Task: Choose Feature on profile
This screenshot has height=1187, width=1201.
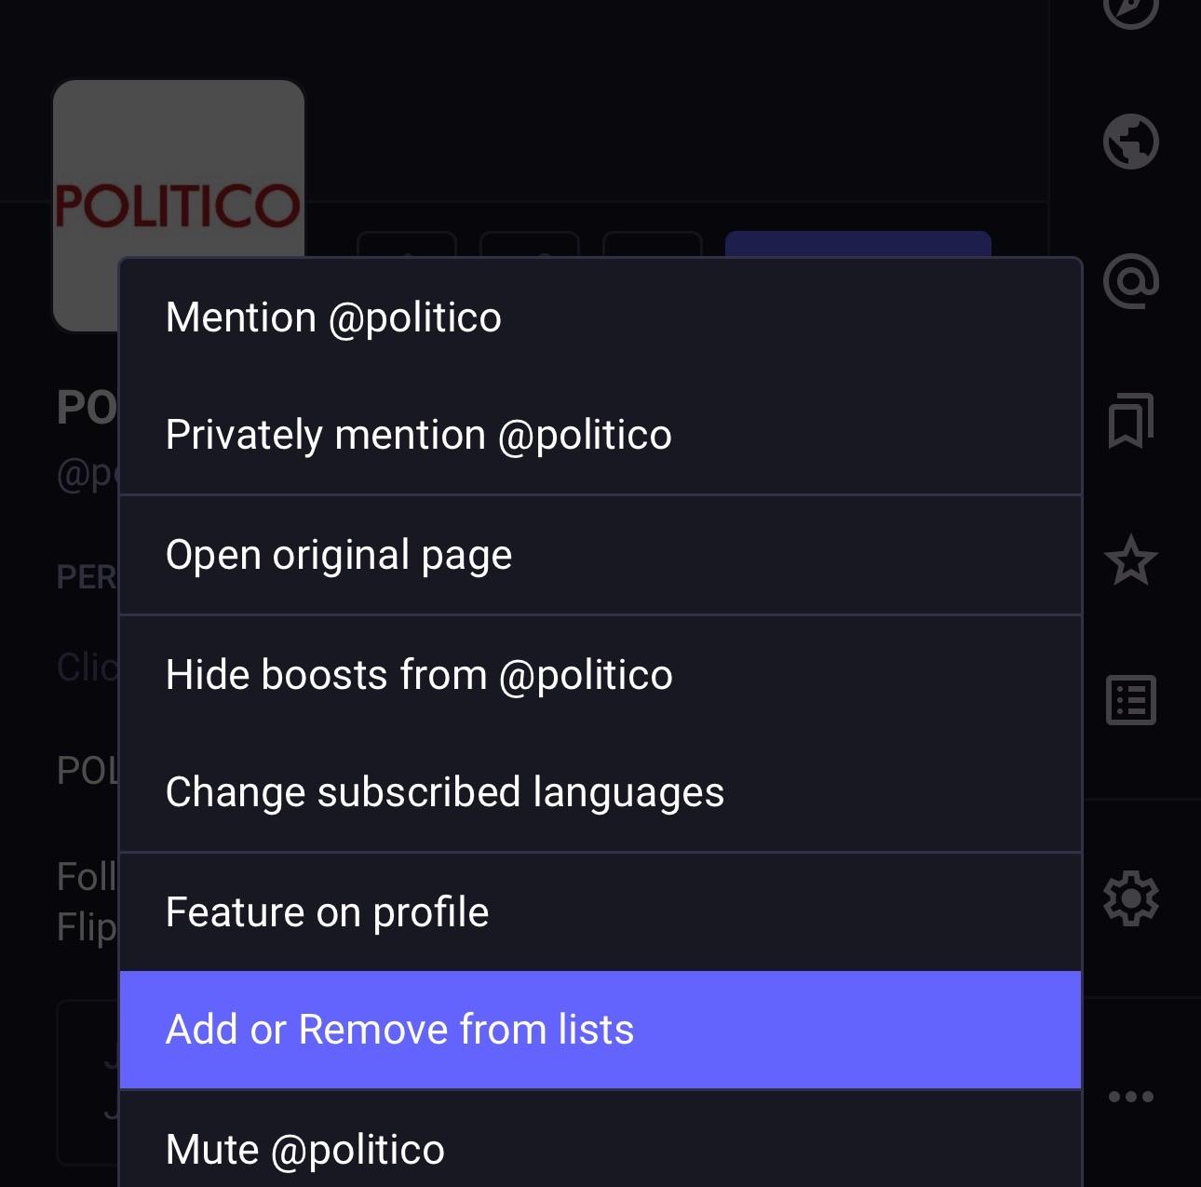Action: pyautogui.click(x=600, y=912)
